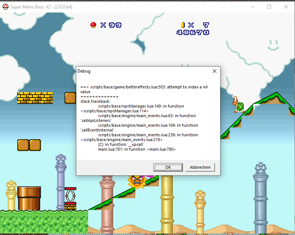Click the blue-gray Goomba statue pillar

coord(261,197)
